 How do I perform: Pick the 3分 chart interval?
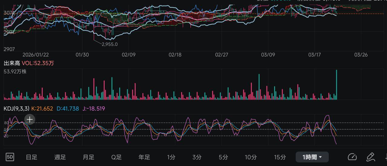pyautogui.click(x=197, y=157)
